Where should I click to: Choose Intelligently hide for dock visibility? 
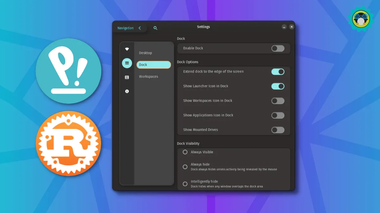click(x=185, y=183)
